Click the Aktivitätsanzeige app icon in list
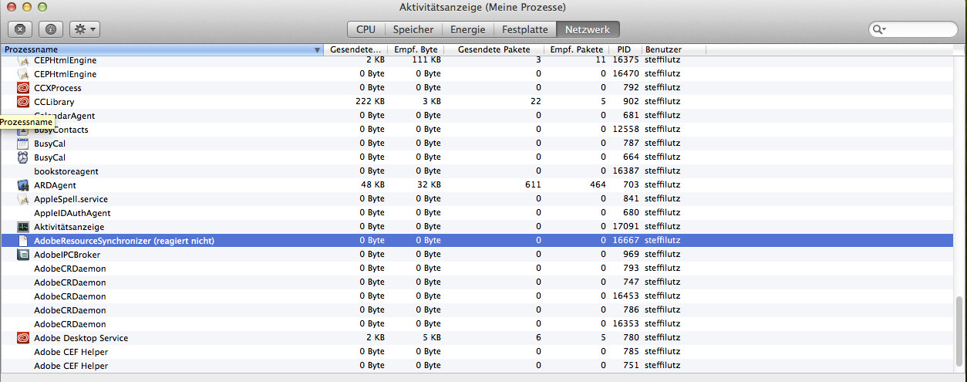The image size is (967, 382). point(22,227)
